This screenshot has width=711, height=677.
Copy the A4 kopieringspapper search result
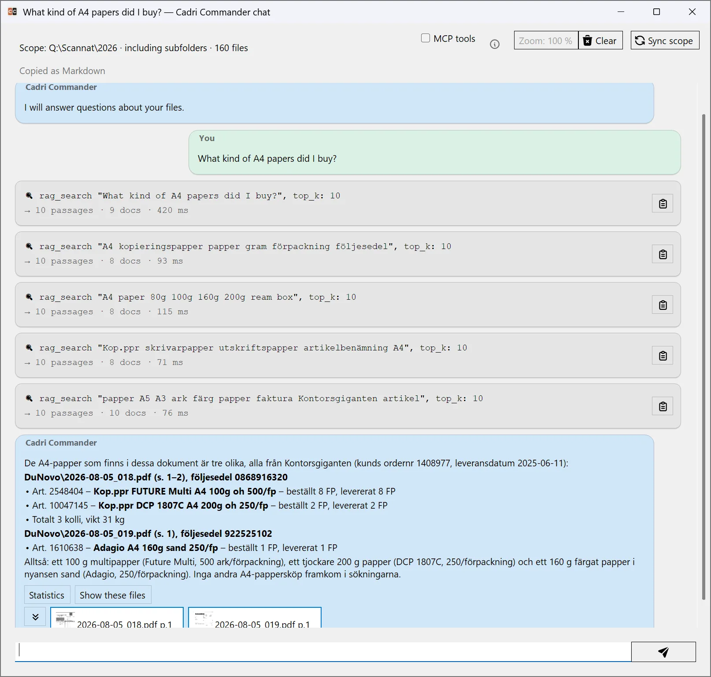click(x=662, y=254)
